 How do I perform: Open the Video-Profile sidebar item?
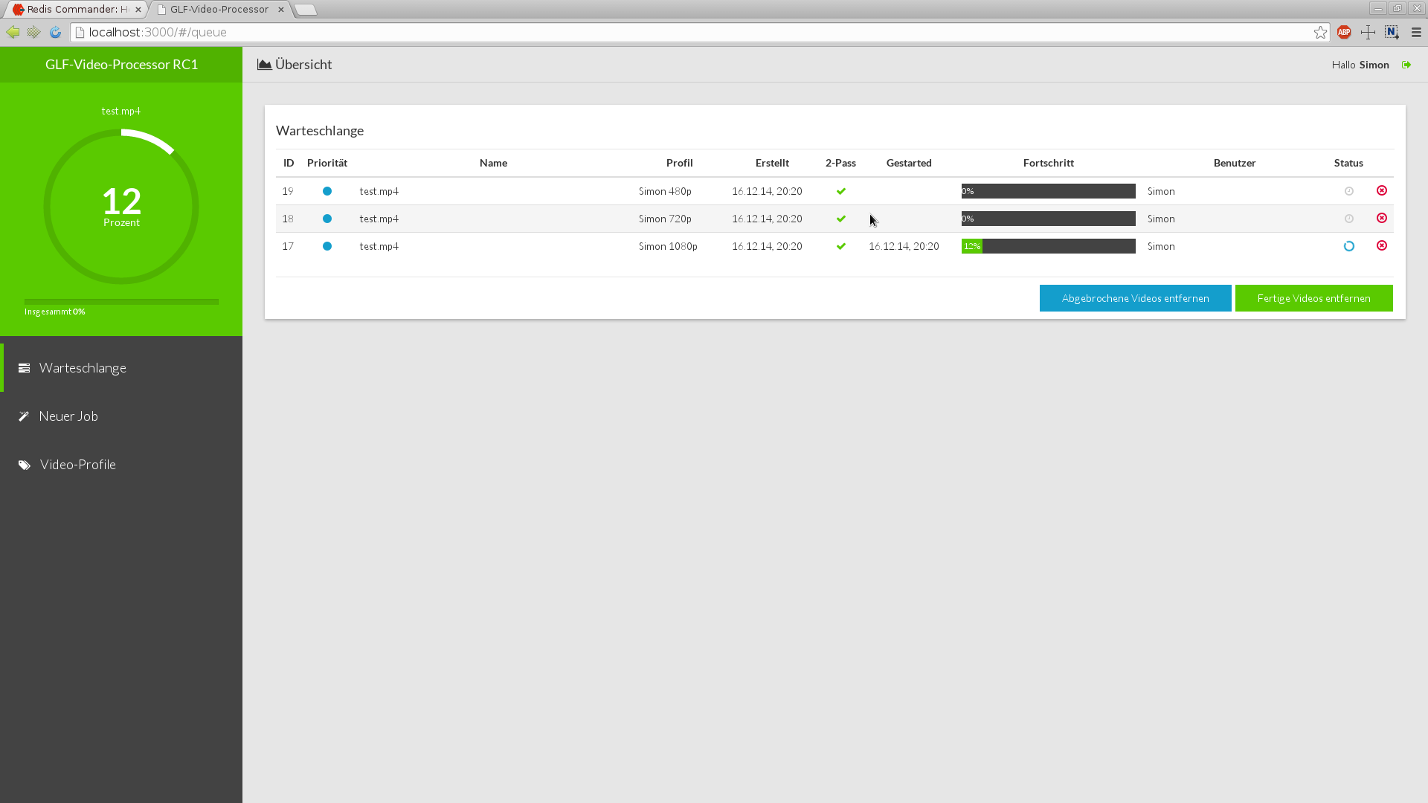pos(77,465)
